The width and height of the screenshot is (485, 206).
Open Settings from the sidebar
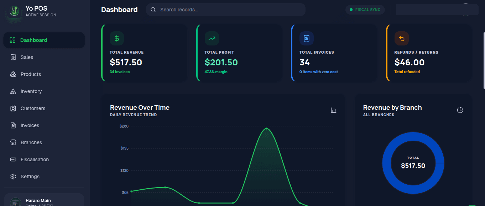44,177
